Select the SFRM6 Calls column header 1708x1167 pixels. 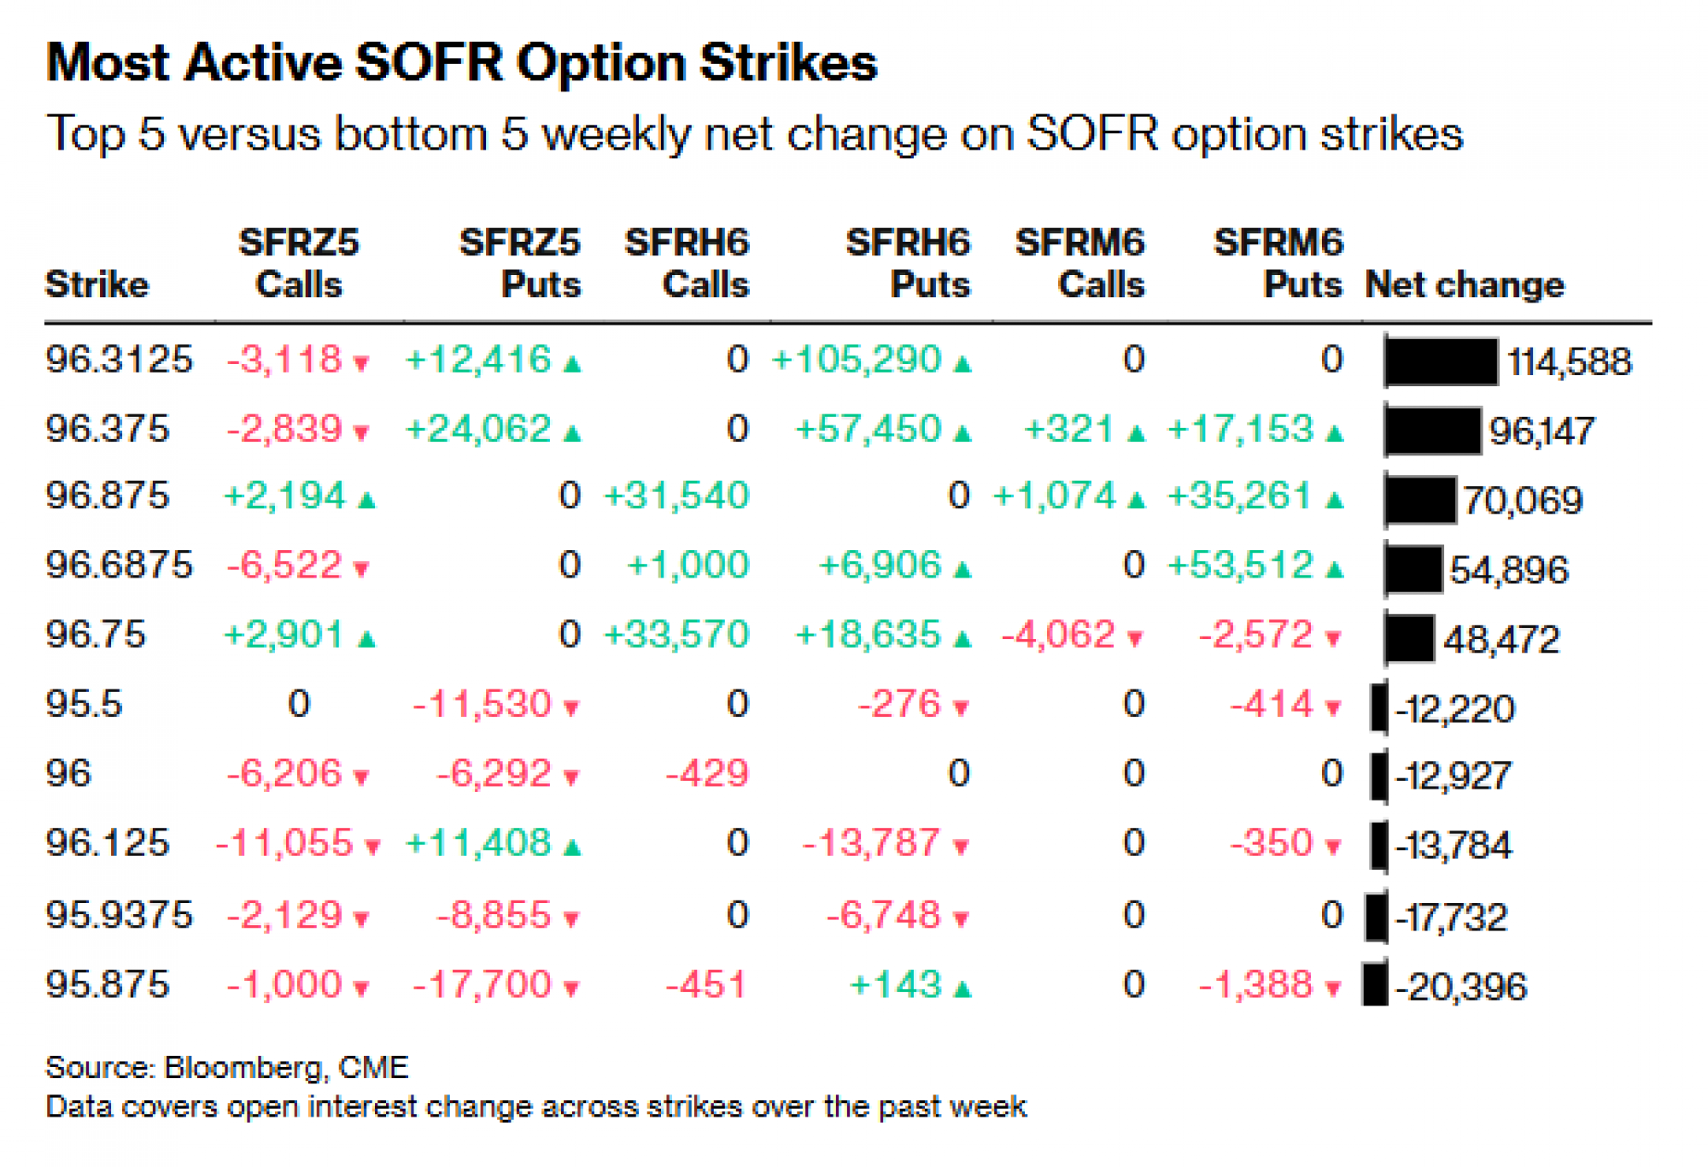(x=1080, y=263)
